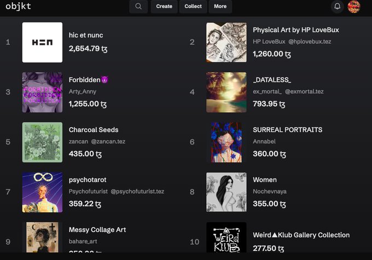Open psychotarot collection thumbnail
Viewport: 372px width, 260px height.
42,192
